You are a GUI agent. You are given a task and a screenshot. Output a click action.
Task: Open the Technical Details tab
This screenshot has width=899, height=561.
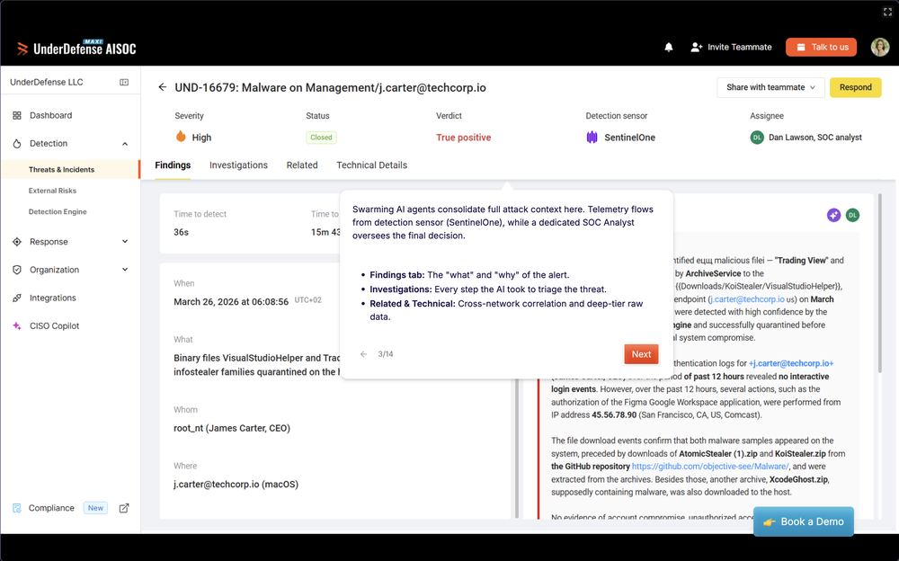[371, 165]
